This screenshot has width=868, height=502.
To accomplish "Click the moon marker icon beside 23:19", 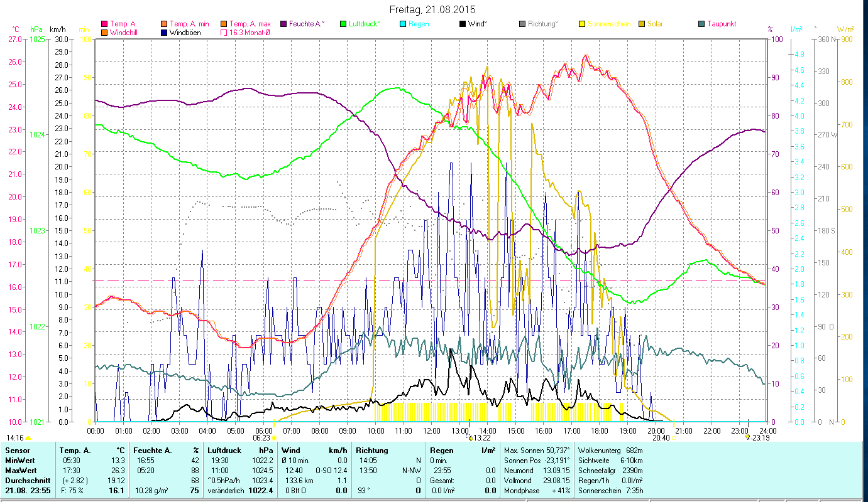I will 747,438.
